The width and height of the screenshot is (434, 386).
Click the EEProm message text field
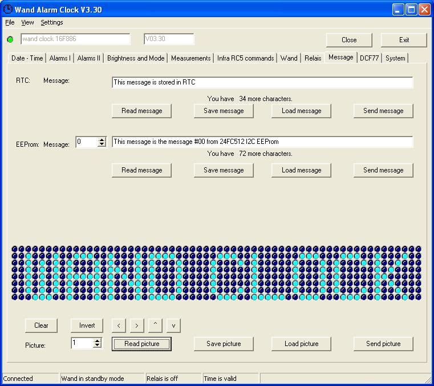tap(262, 142)
